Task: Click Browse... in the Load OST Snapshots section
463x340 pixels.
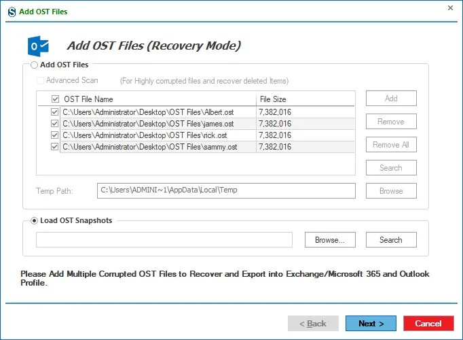Action: pos(330,240)
